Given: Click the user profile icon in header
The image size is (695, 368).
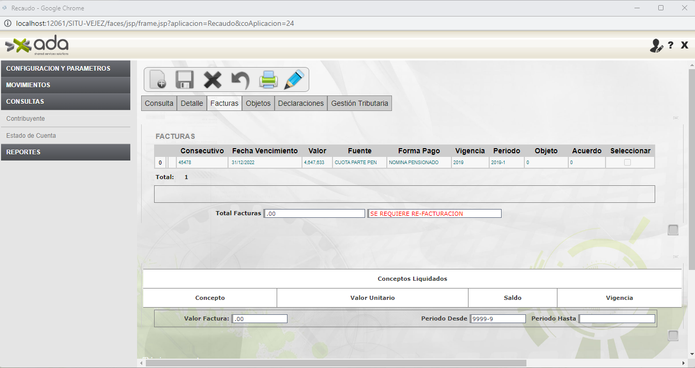Looking at the screenshot, I should pyautogui.click(x=656, y=45).
